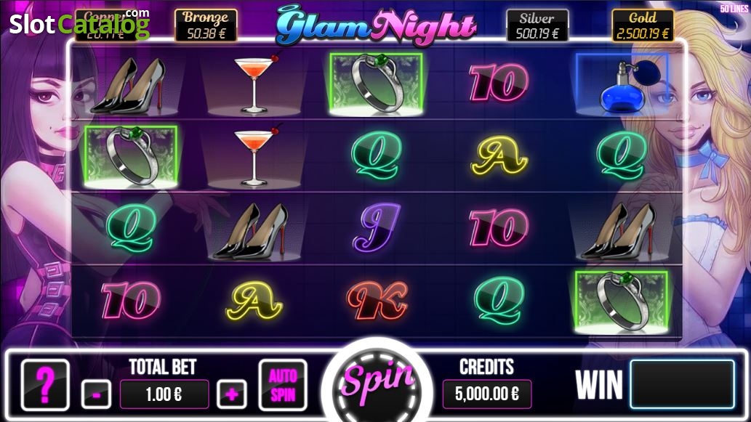Click the empty Win display box
The width and height of the screenshot is (751, 422).
click(682, 385)
